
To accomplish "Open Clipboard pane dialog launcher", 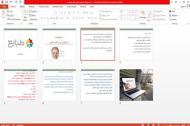I will coord(21,24).
